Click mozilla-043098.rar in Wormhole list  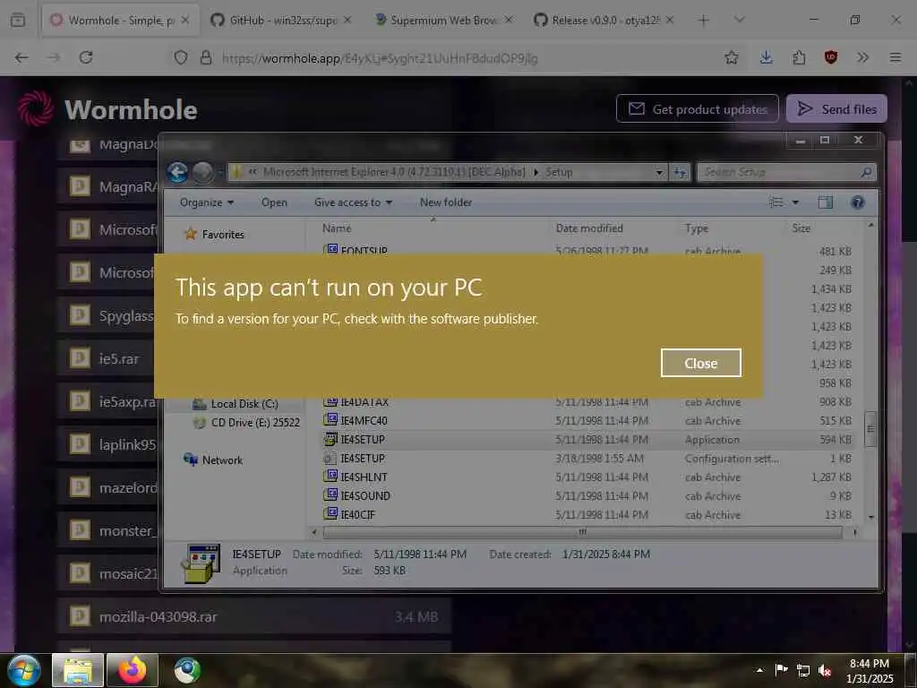(254, 616)
